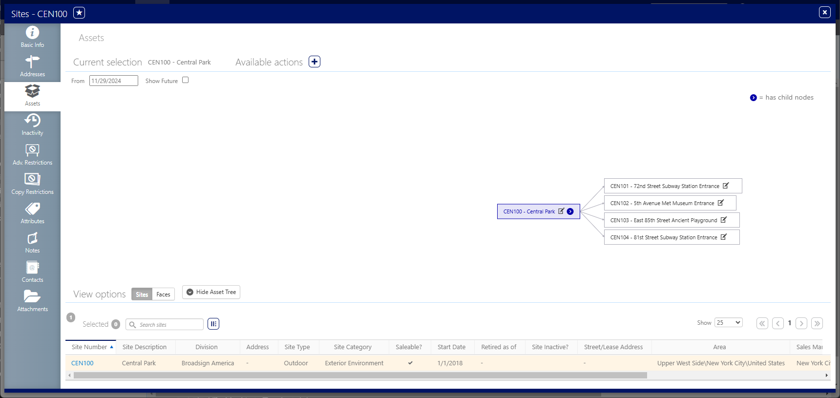The image size is (840, 398).
Task: Click Hide Asset Tree button
Action: pos(211,292)
